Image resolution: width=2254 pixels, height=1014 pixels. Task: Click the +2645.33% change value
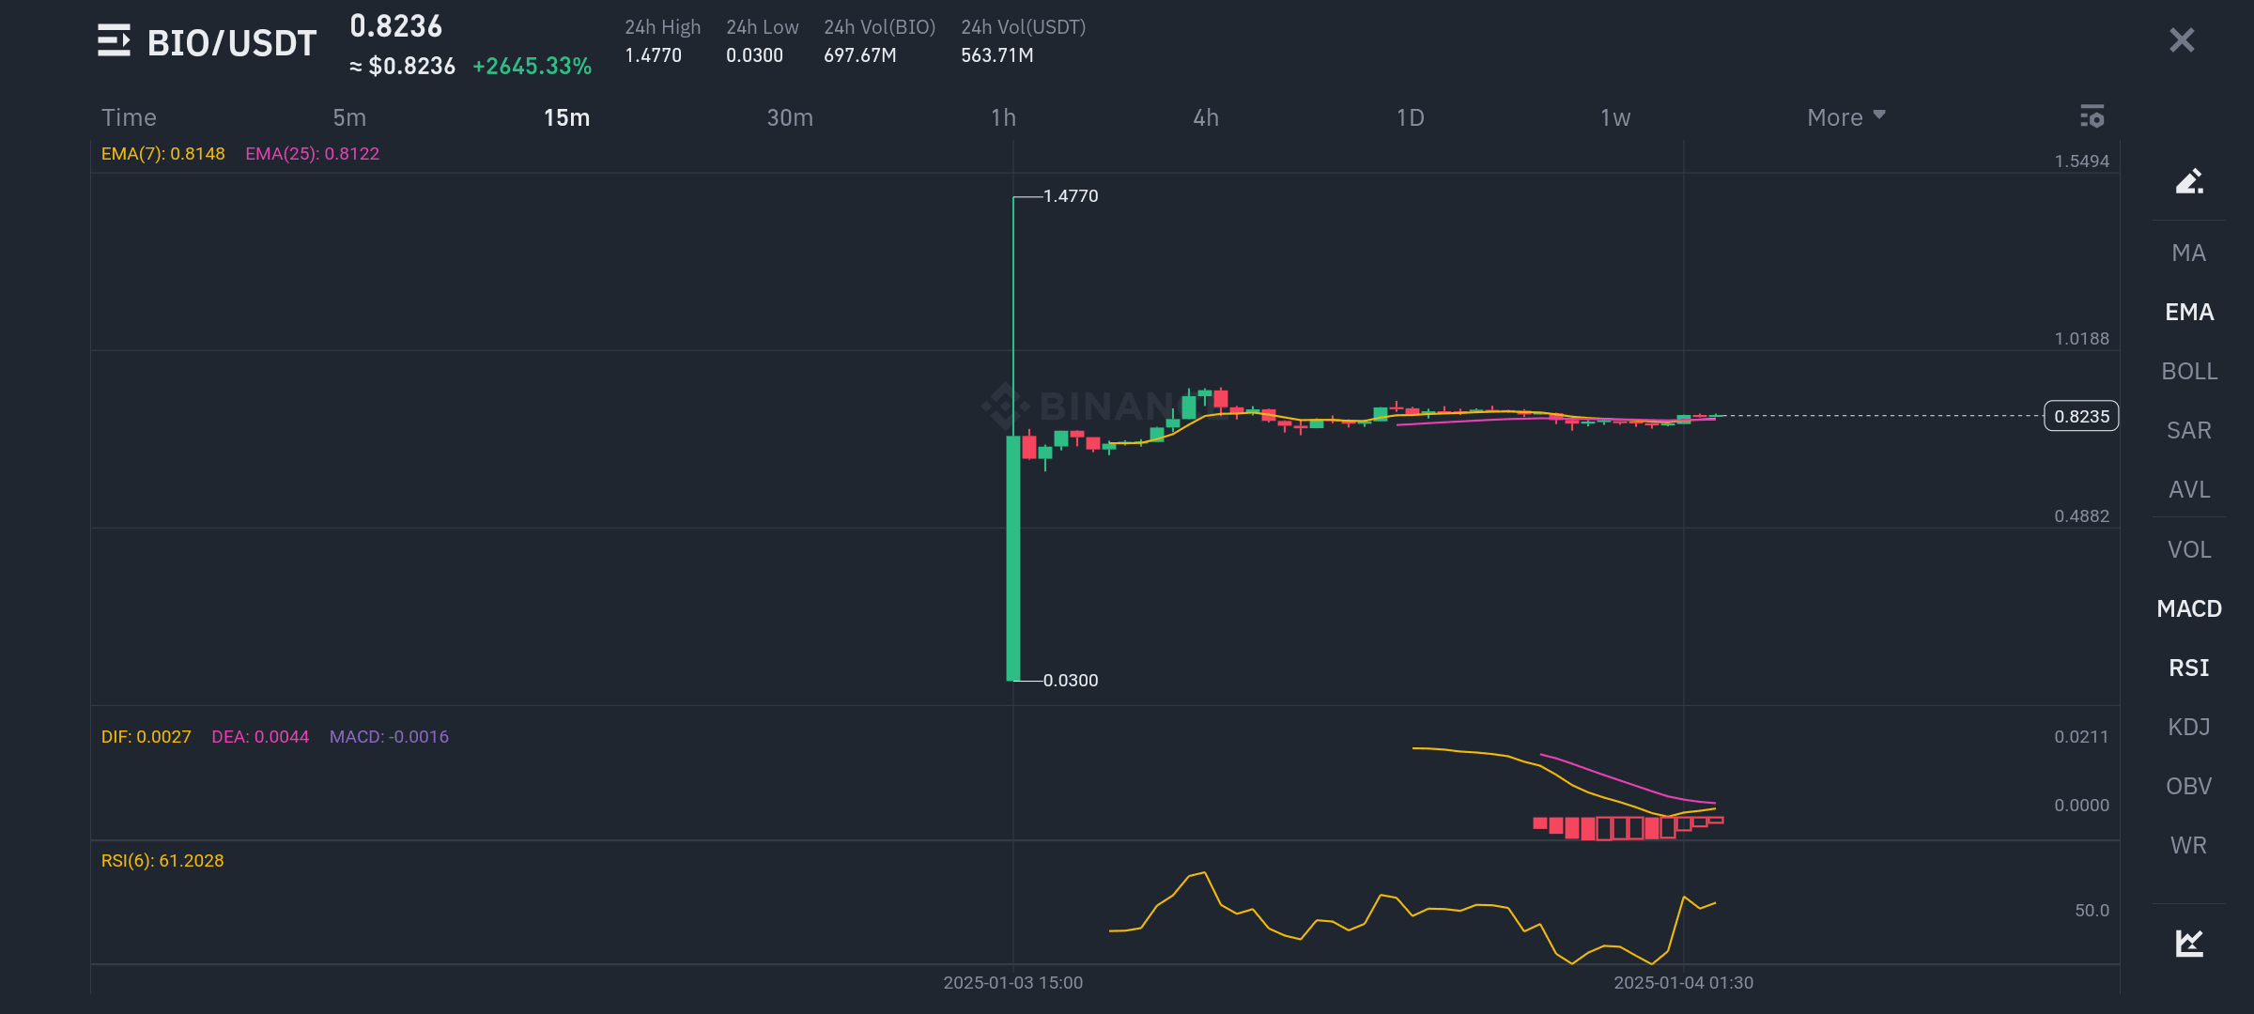(533, 67)
